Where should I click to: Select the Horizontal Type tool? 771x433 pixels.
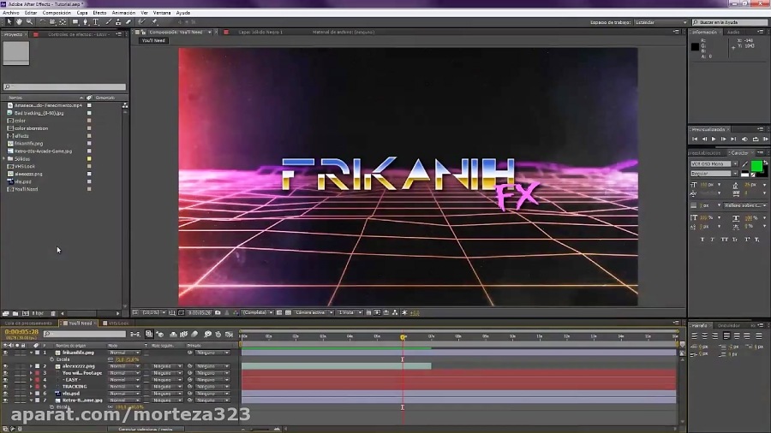coord(96,22)
